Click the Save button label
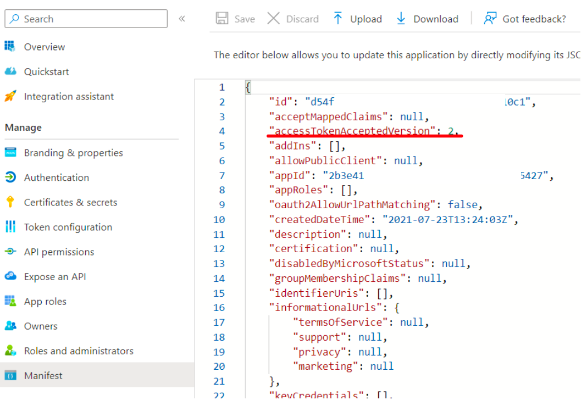Viewport: 587px width, 400px height. coord(245,19)
